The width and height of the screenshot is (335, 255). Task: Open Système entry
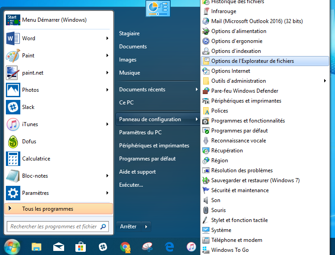[265, 230]
